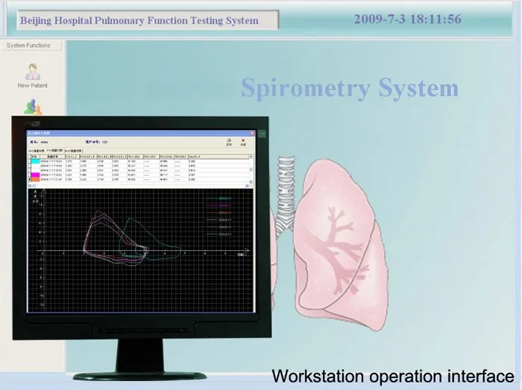Viewport: 522px width, 390px height.
Task: Switch to the first measurement list tab
Action: (37, 150)
